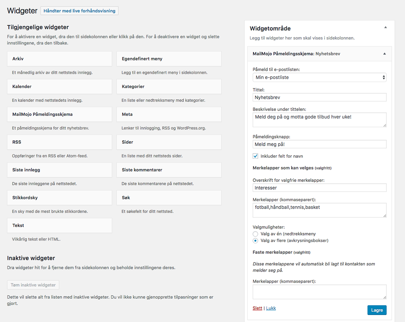405x322 pixels.
Task: Choose the Siste kommentarer widget
Action: [169, 170]
